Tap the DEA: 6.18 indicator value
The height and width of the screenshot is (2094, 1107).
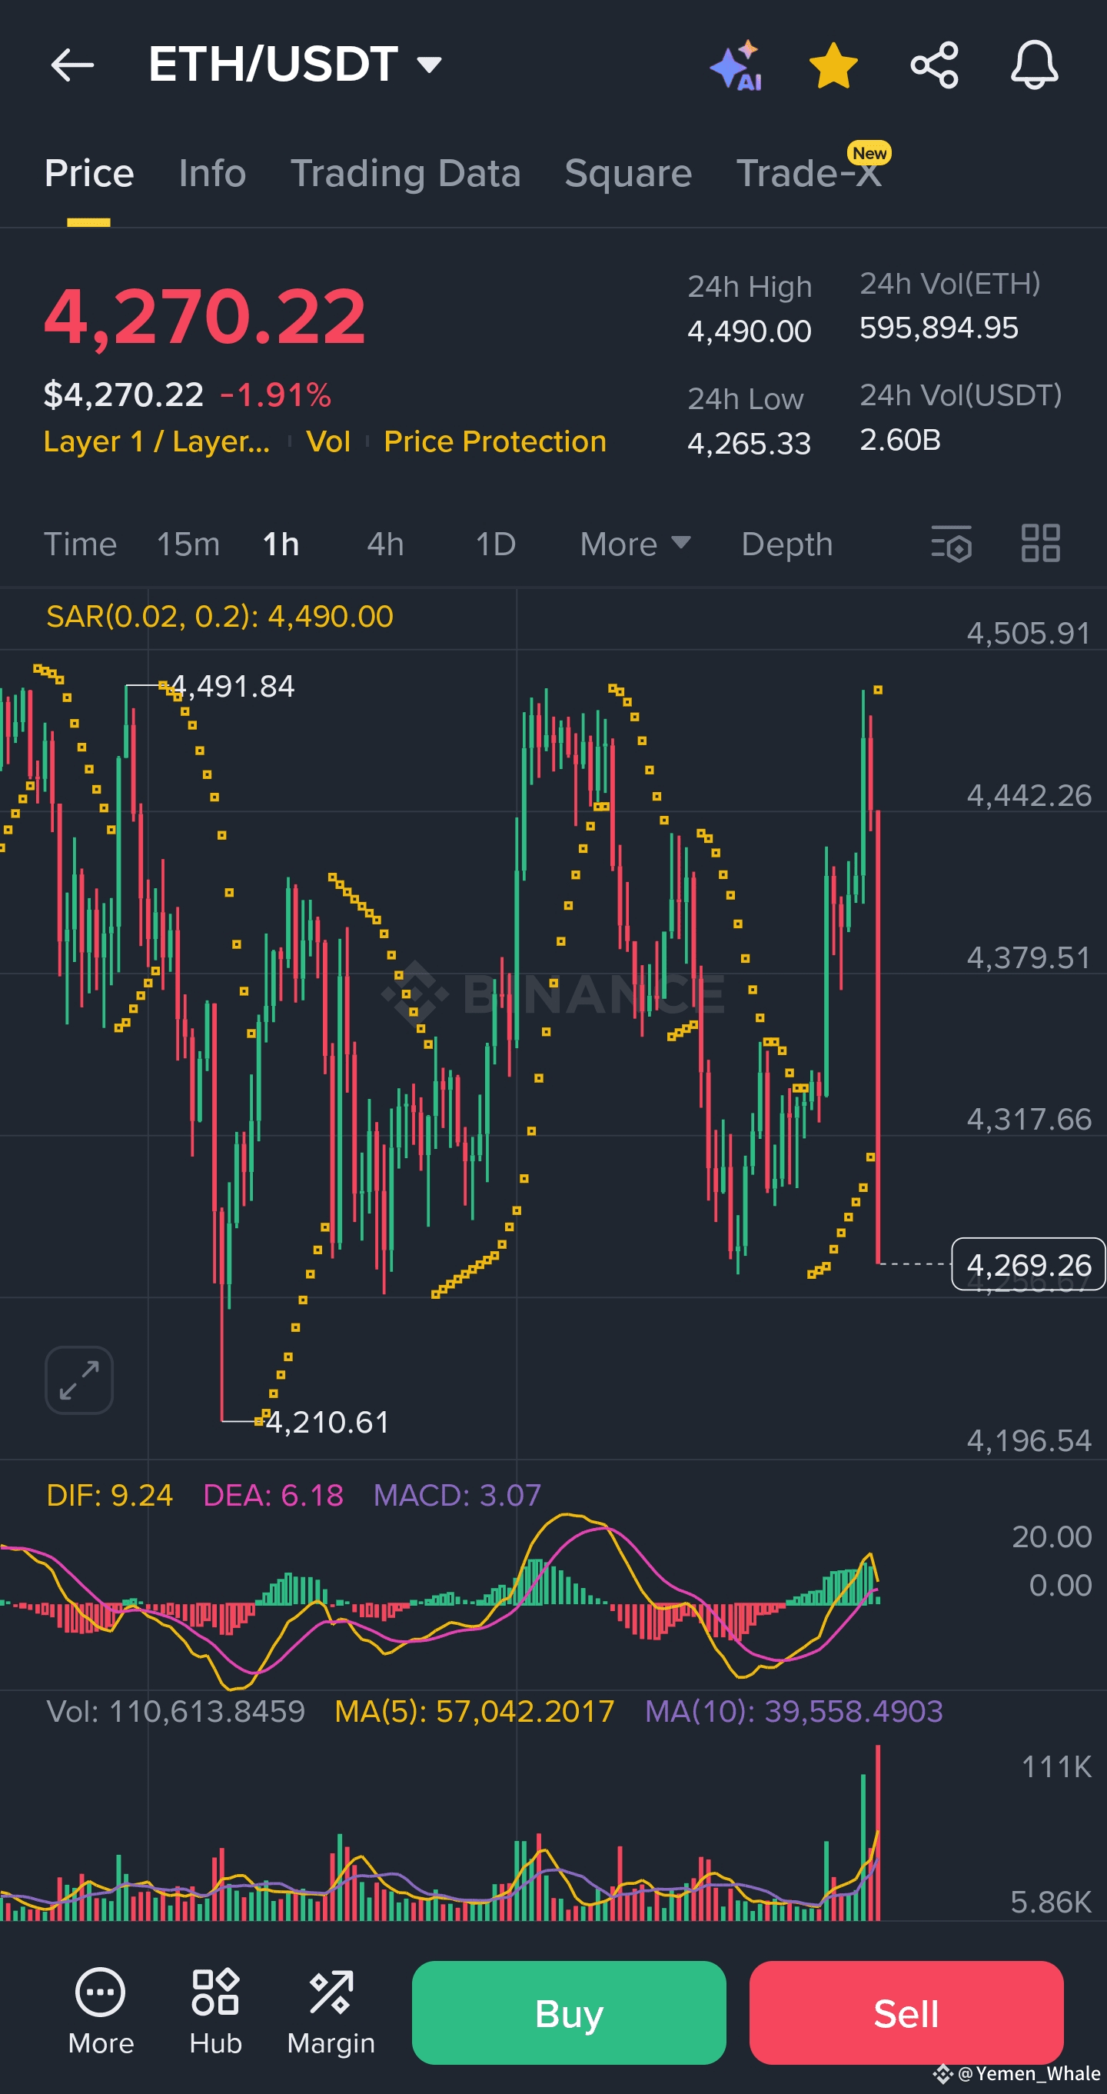(273, 1495)
